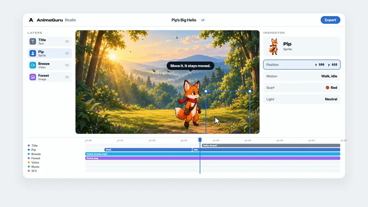The width and height of the screenshot is (368, 207).
Task: Open the Light property Neutral
Action: [x=302, y=99]
